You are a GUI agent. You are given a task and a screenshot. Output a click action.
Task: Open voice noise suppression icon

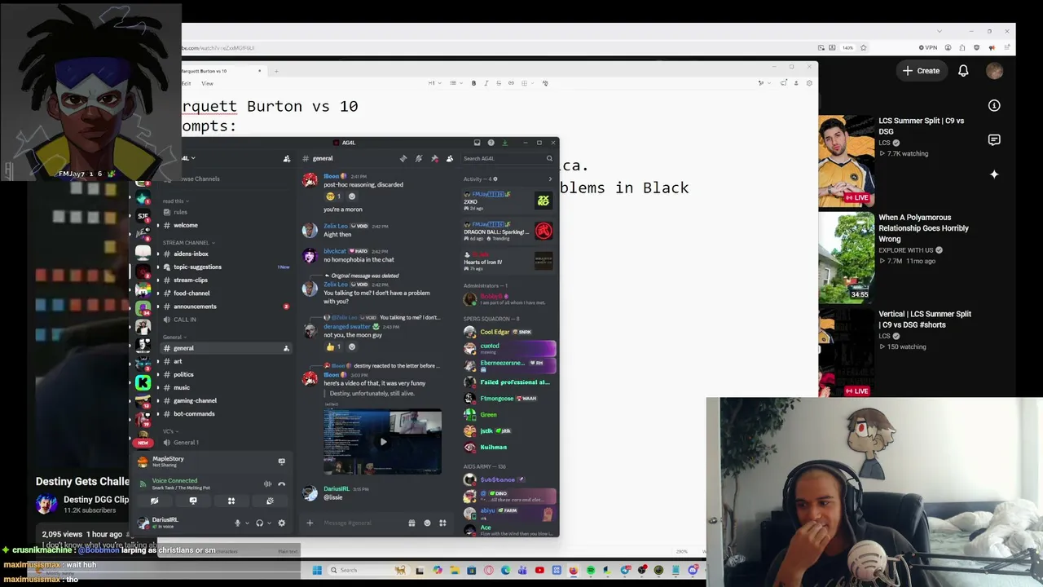(267, 483)
